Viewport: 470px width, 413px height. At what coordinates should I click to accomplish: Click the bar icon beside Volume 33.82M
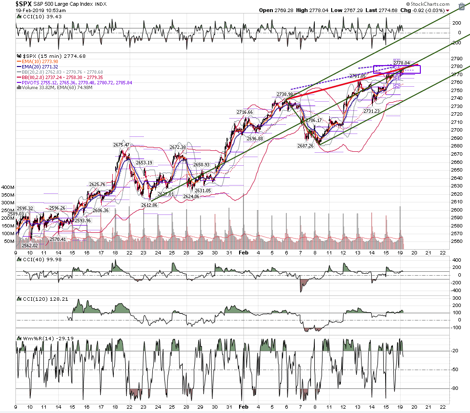[x=19, y=88]
